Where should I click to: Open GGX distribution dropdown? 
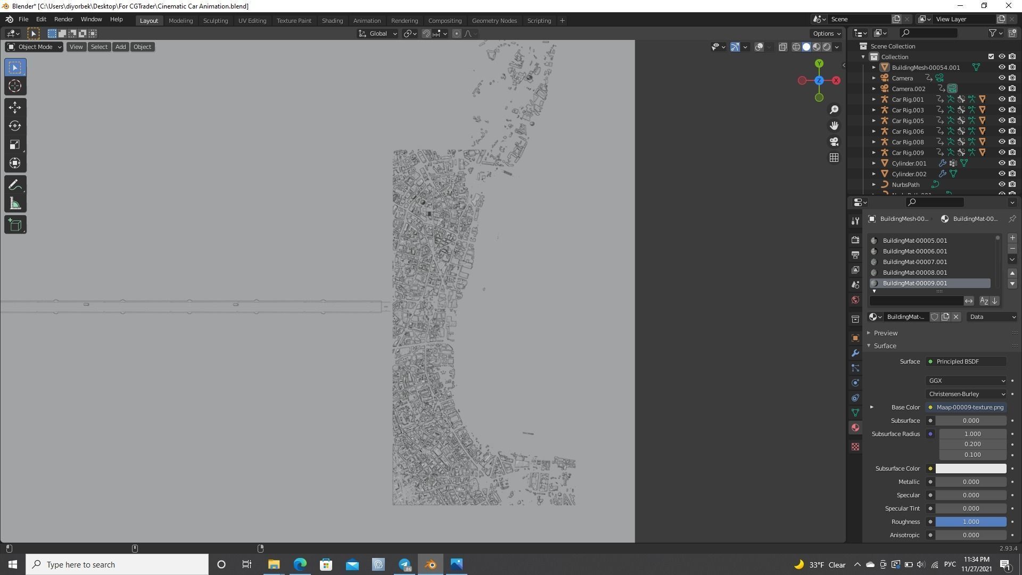(x=966, y=381)
